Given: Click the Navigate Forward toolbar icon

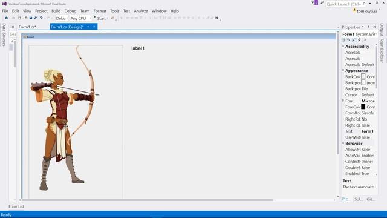Looking at the screenshot, I should pyautogui.click(x=13, y=18).
